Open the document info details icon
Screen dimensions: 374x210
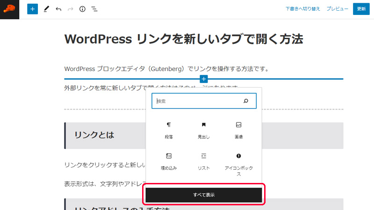pyautogui.click(x=82, y=9)
